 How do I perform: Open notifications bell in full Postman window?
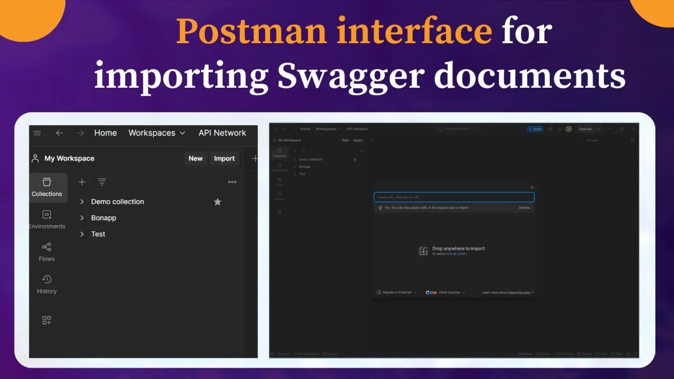559,129
